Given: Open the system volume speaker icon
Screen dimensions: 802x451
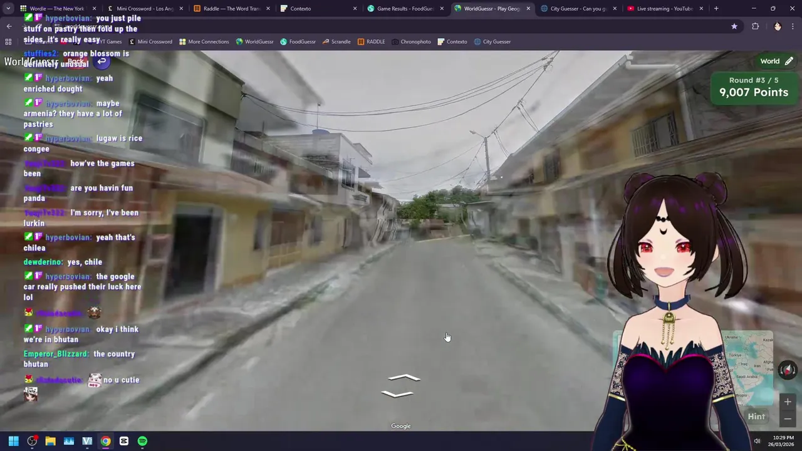Looking at the screenshot, I should (x=757, y=441).
